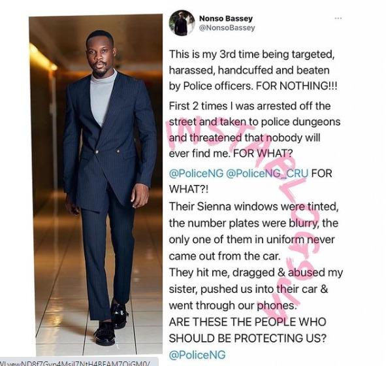Click Nonso Bassey's round profile avatar
The height and width of the screenshot is (366, 386).
pos(182,23)
